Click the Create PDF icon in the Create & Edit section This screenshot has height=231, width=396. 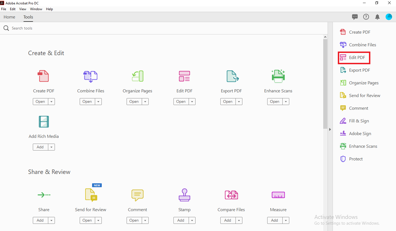(43, 76)
